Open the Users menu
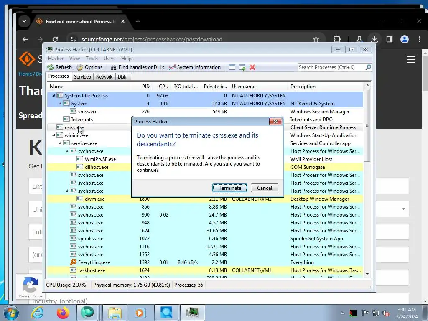The height and width of the screenshot is (321, 428). tap(110, 59)
